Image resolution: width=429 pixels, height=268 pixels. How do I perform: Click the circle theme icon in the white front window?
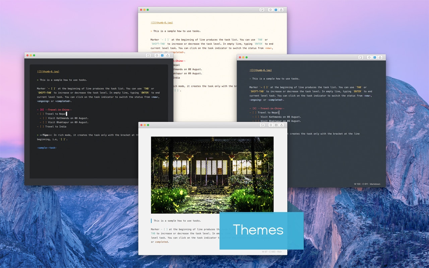[271, 125]
